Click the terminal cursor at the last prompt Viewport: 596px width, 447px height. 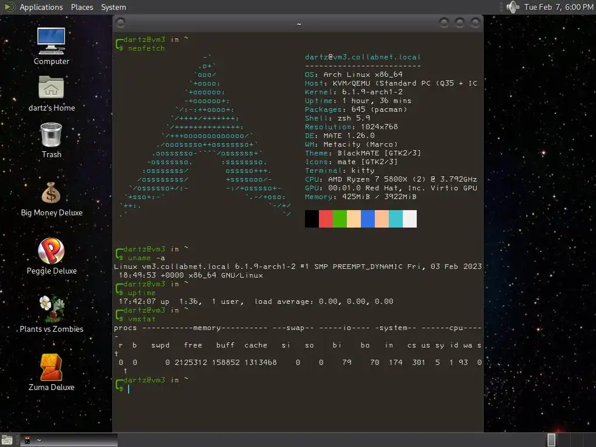(x=129, y=389)
